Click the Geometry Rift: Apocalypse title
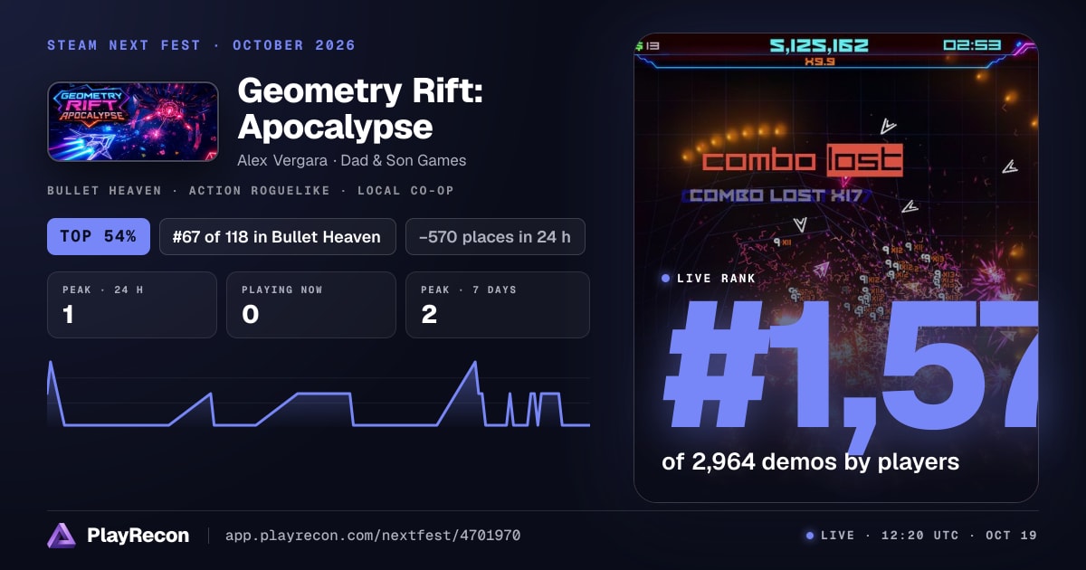The image size is (1086, 570). click(359, 109)
